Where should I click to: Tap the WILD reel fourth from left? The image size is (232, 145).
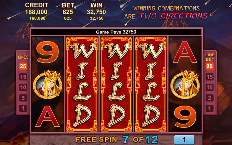(x=151, y=84)
